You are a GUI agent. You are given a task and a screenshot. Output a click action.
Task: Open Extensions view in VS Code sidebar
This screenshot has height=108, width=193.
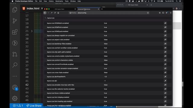click(15, 32)
